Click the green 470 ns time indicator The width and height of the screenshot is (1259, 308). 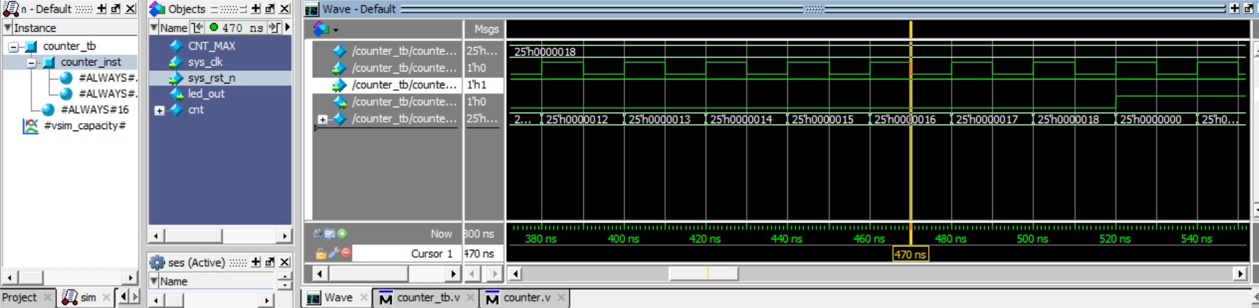(x=235, y=28)
